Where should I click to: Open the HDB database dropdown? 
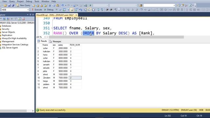(28, 10)
